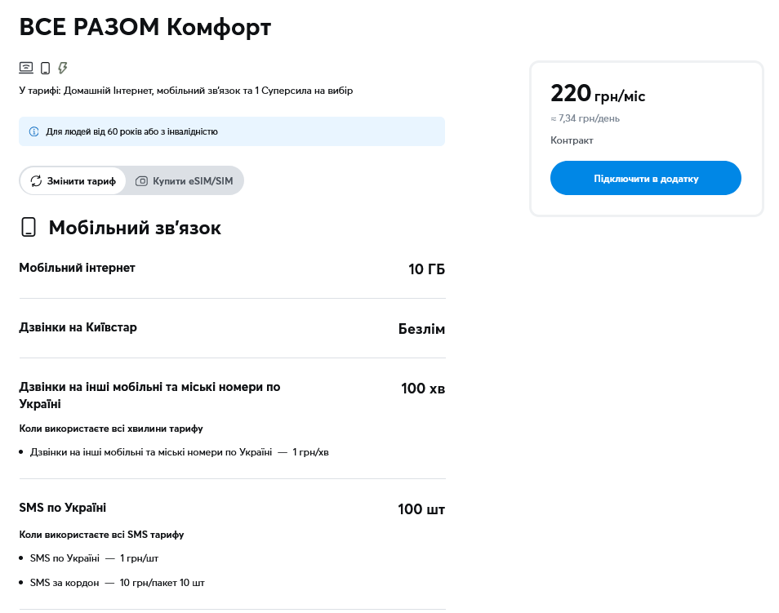Viewport: 779px width, 613px height.
Task: Click the Superpower lightning bolt icon
Action: tap(63, 68)
